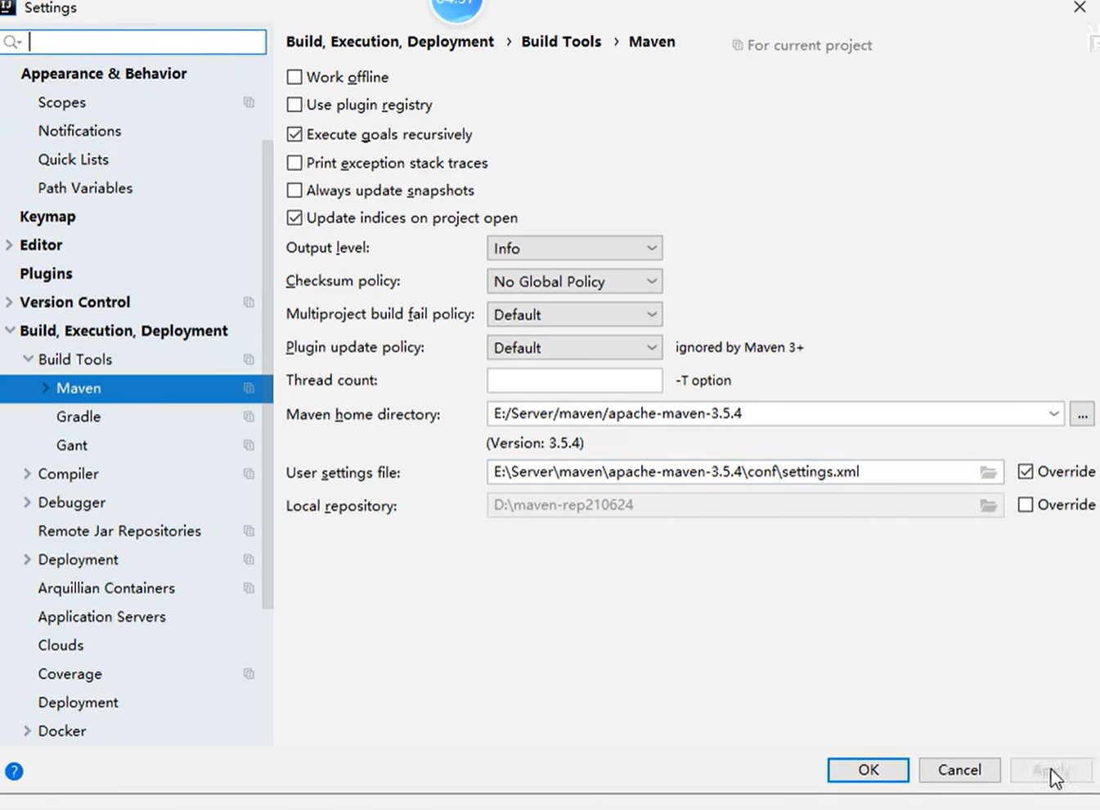
Task: Browse folder icon for User settings file
Action: [x=989, y=472]
